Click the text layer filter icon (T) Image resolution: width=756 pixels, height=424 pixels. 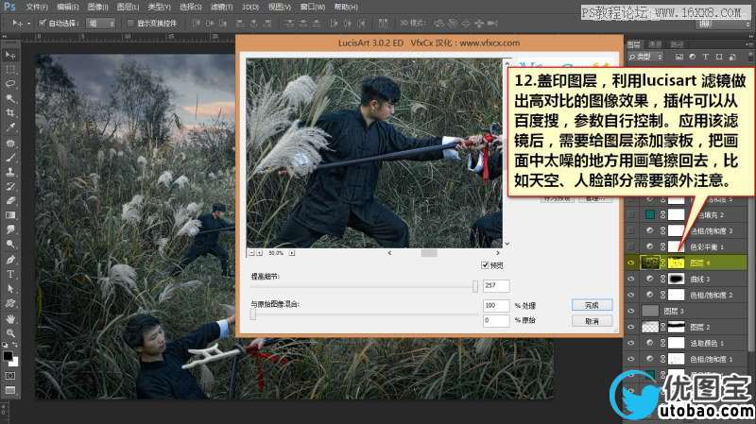pos(705,57)
